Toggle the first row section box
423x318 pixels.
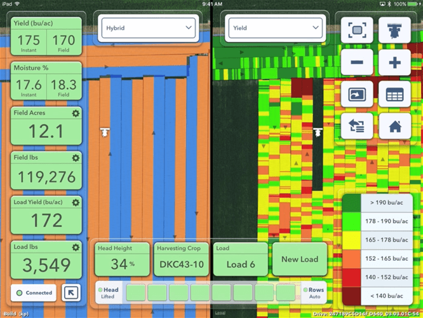[137, 293]
